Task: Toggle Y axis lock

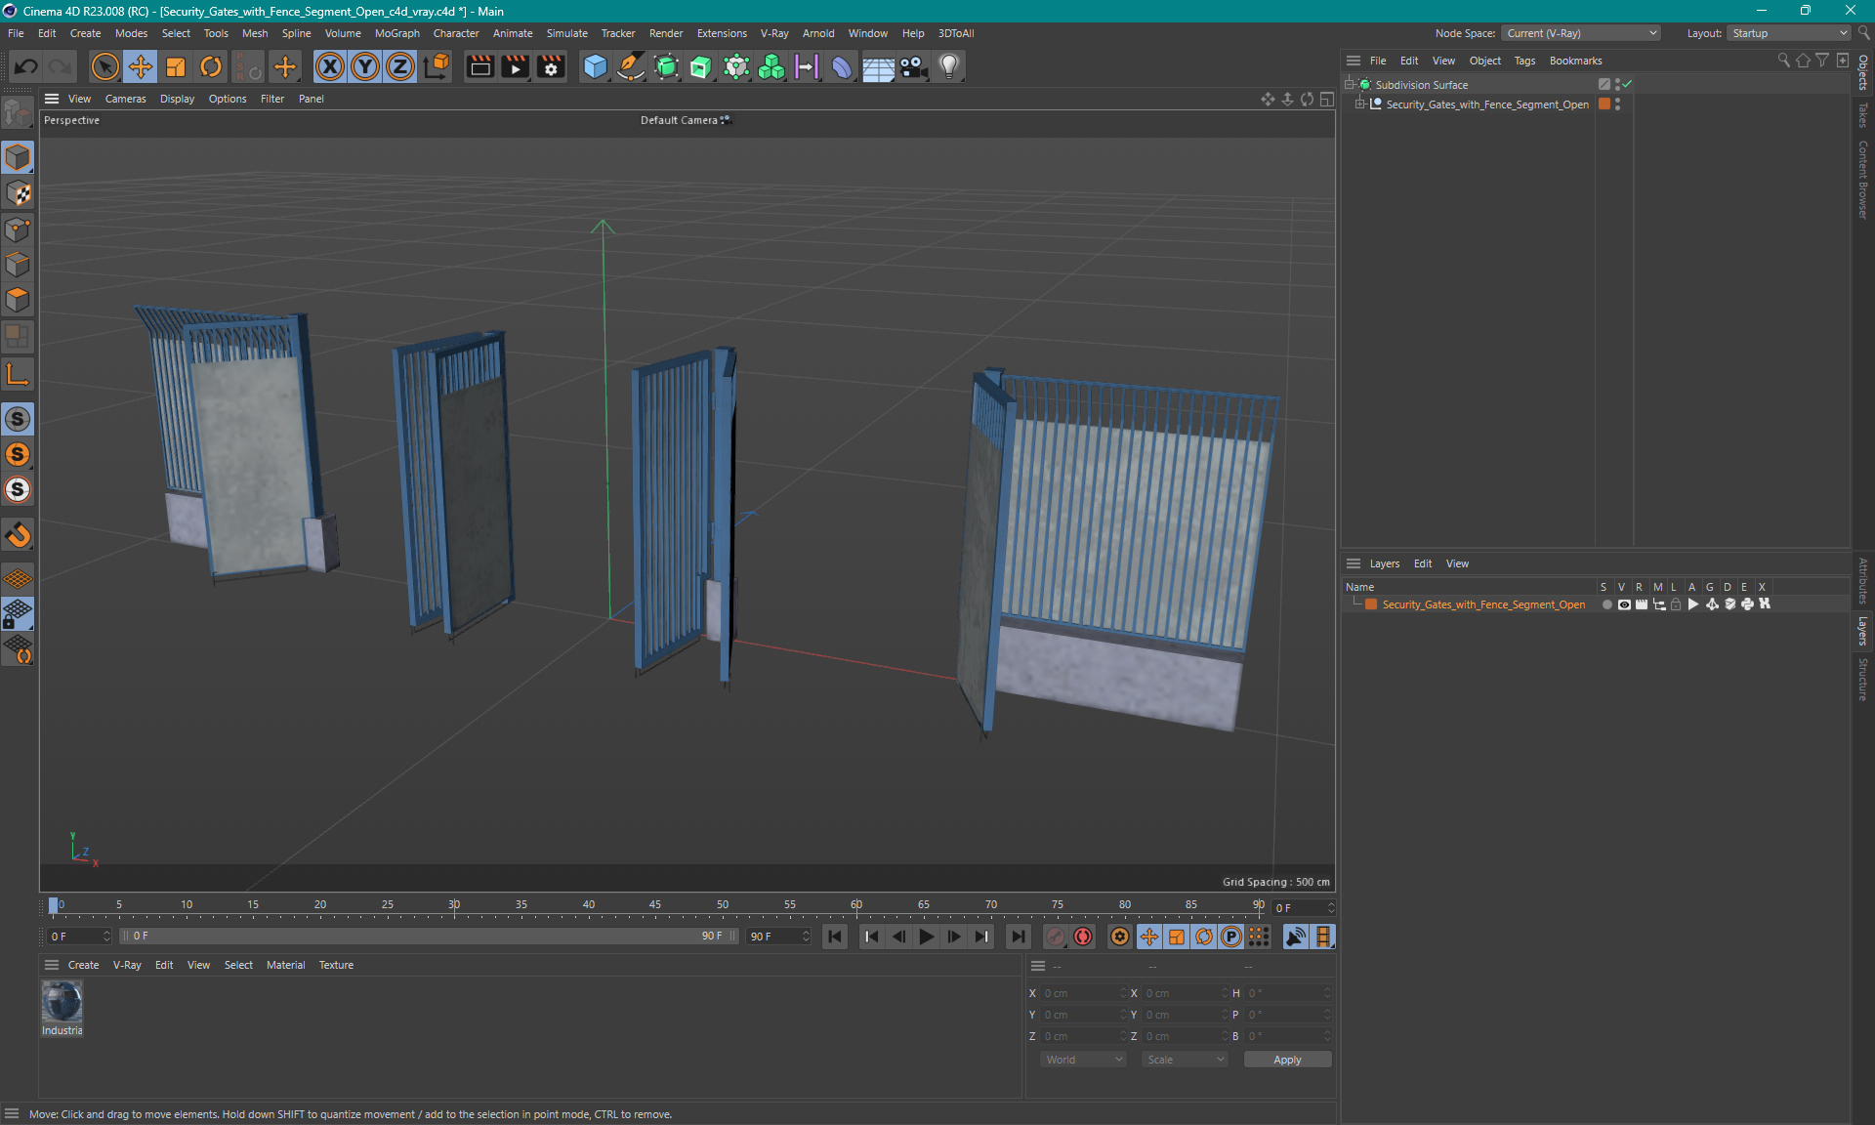Action: [365, 66]
